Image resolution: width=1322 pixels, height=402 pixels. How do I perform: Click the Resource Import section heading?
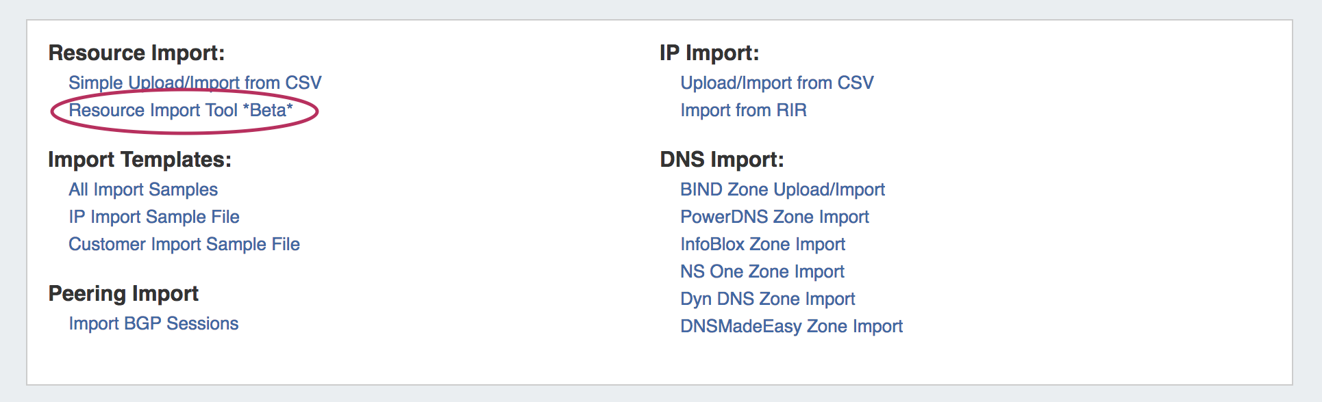[136, 53]
